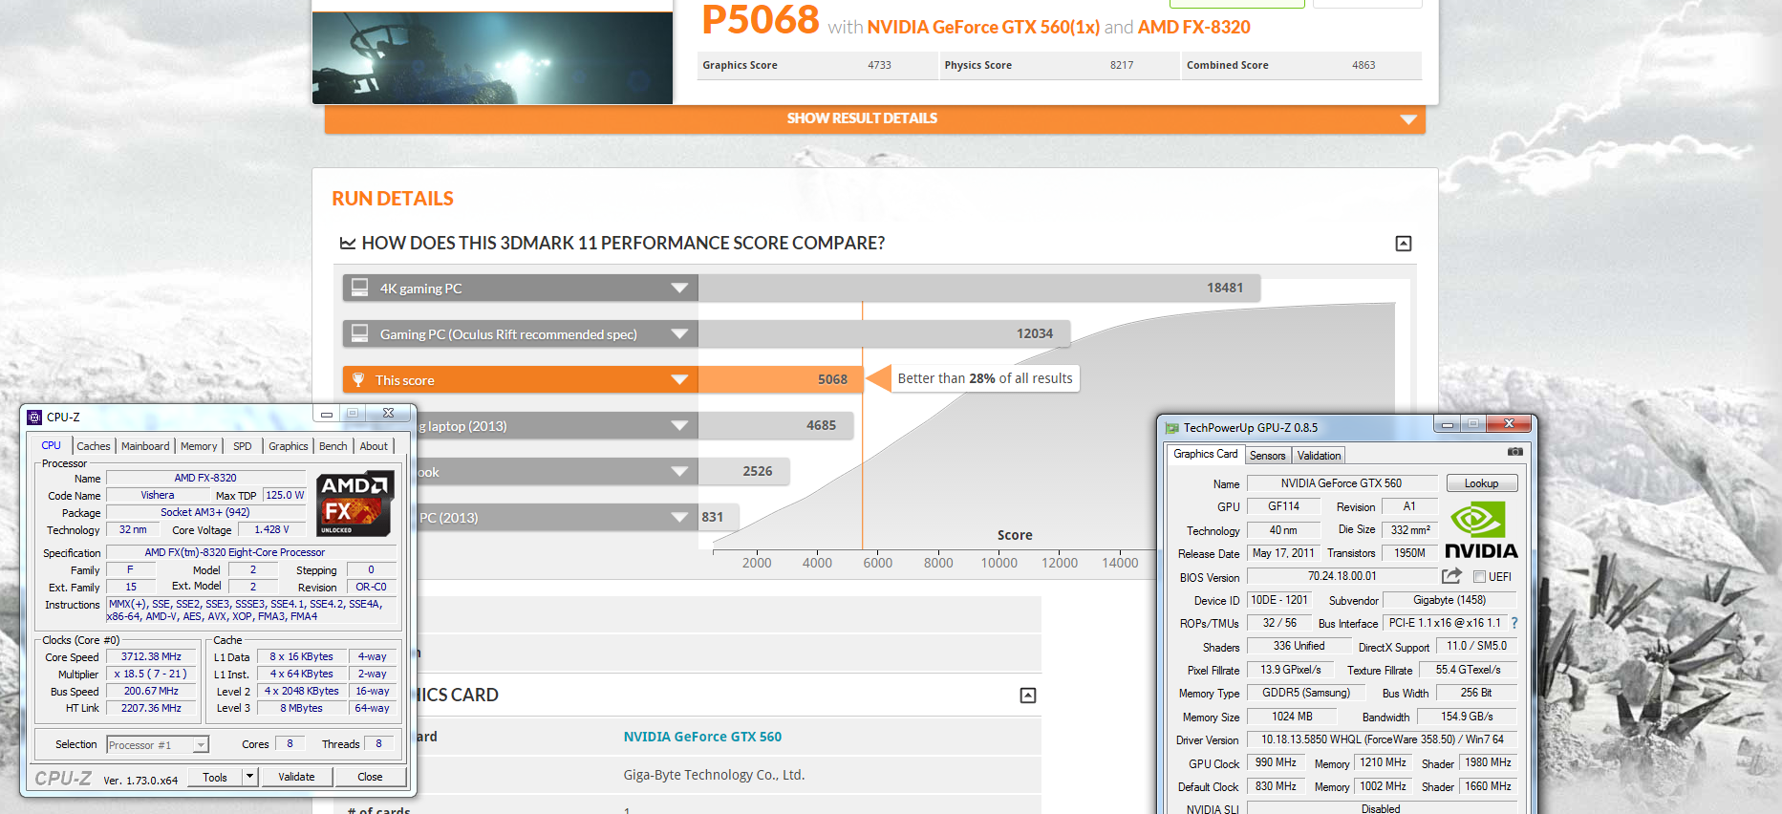This screenshot has width=1782, height=814.
Task: Click the Combined Score 4863 value
Action: coord(1363,65)
